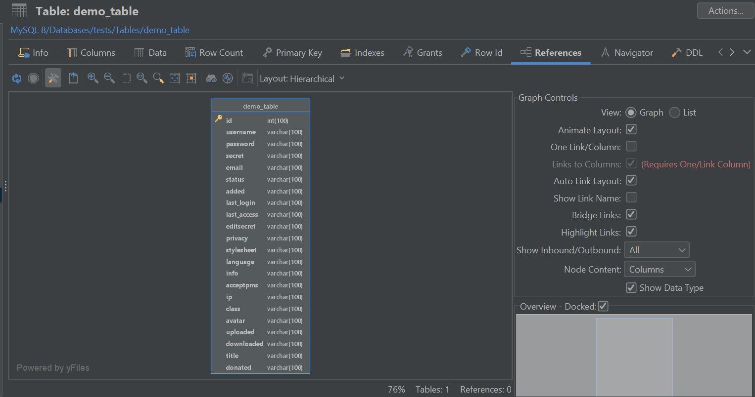Select the demo_table node in the graph
The height and width of the screenshot is (397, 755).
pos(260,105)
